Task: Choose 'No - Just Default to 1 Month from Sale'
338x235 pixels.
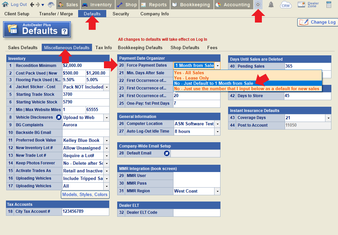Action: pyautogui.click(x=248, y=83)
